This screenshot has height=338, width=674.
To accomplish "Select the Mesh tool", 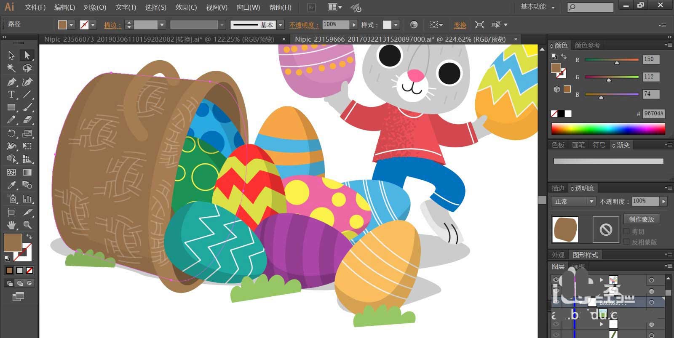I will [x=11, y=172].
